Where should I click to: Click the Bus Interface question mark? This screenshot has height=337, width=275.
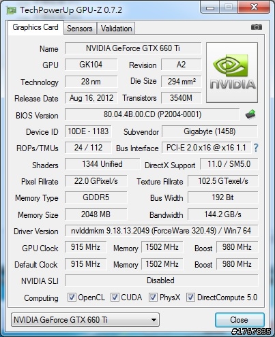coord(256,148)
